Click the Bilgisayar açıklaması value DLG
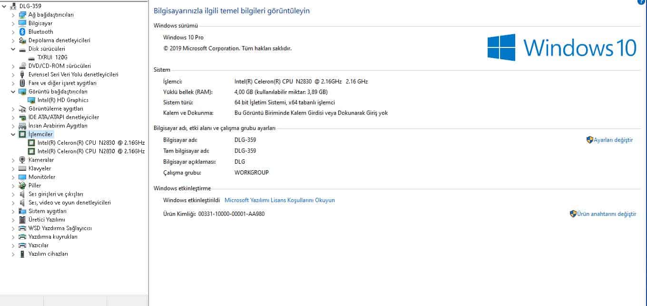 click(x=240, y=162)
